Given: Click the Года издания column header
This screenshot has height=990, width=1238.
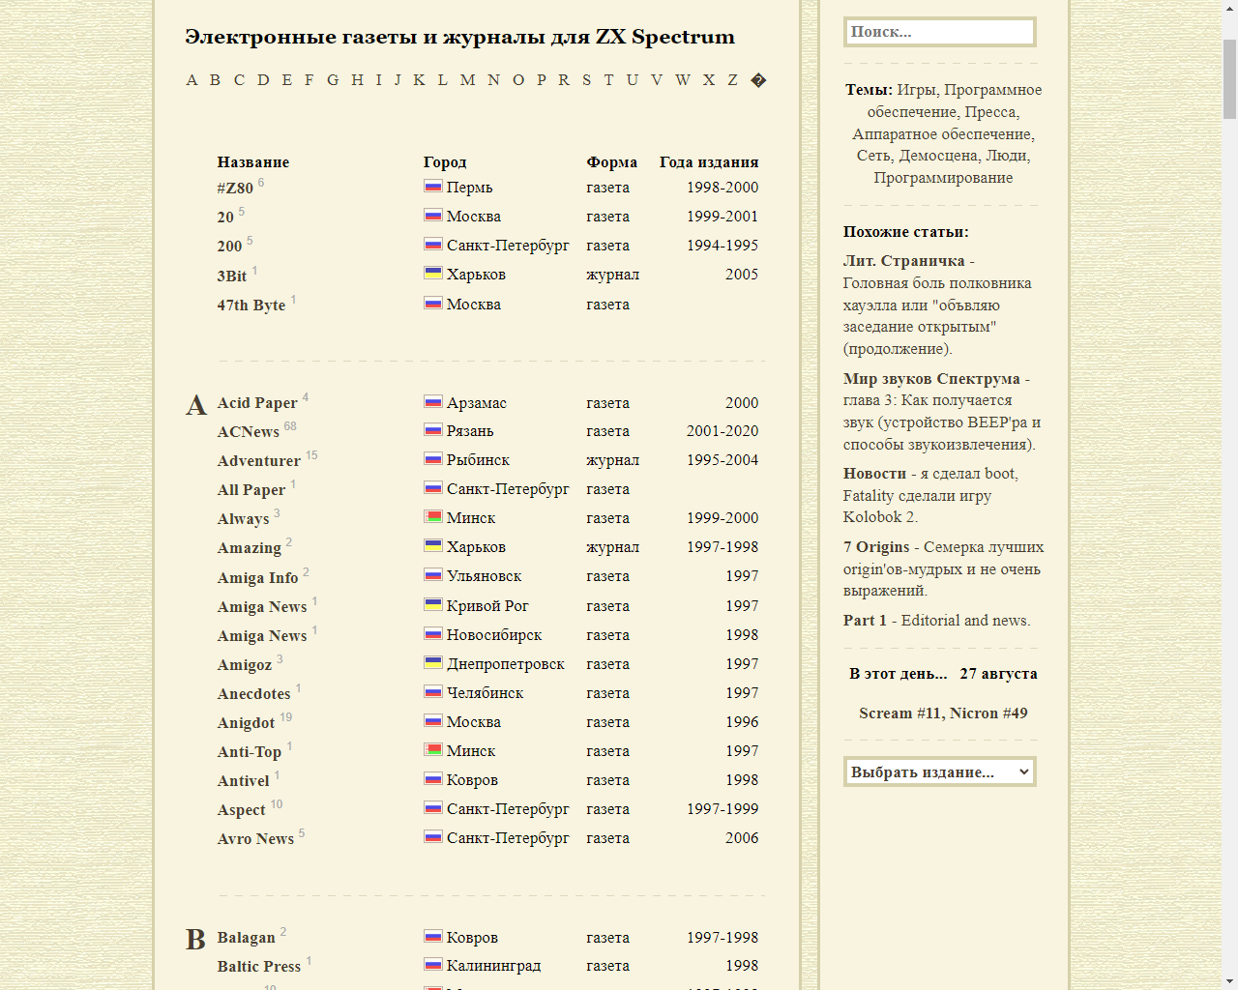Looking at the screenshot, I should pos(709,162).
